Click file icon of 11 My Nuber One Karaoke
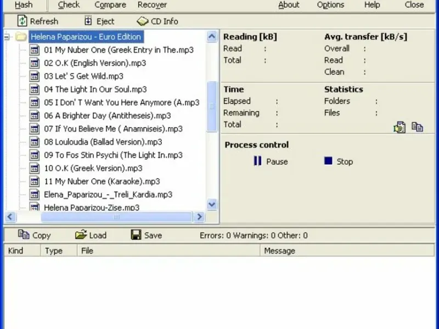Image resolution: width=439 pixels, height=329 pixels. pos(34,181)
